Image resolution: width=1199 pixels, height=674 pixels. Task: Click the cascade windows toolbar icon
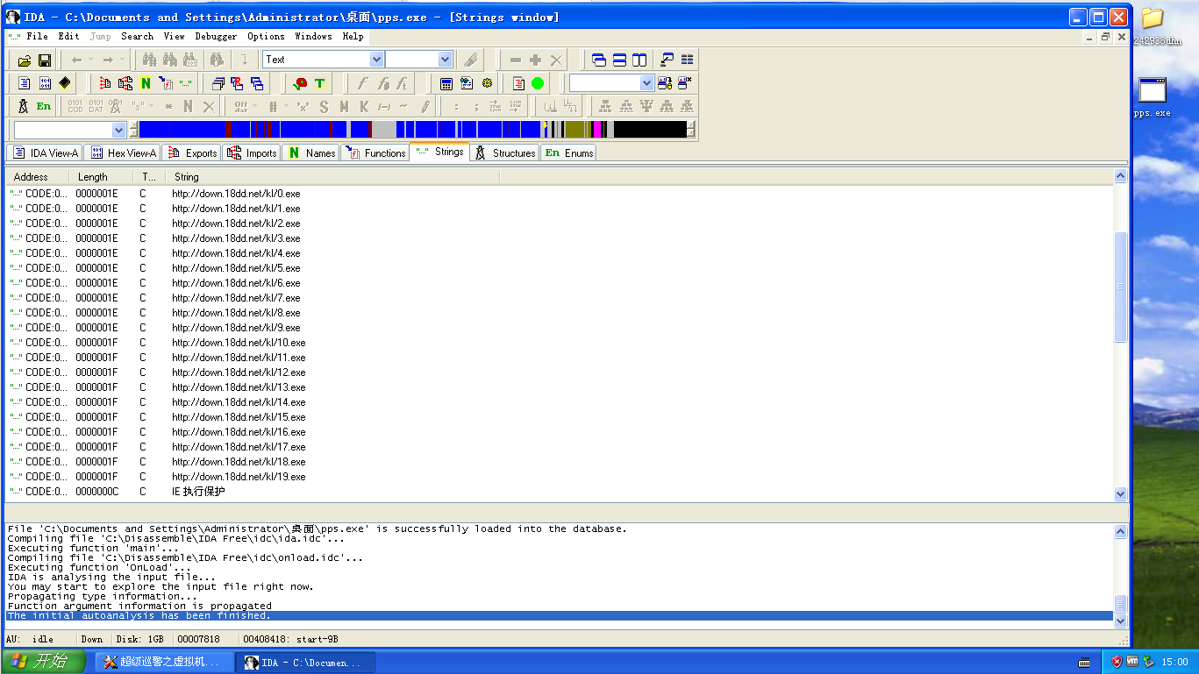pos(599,60)
